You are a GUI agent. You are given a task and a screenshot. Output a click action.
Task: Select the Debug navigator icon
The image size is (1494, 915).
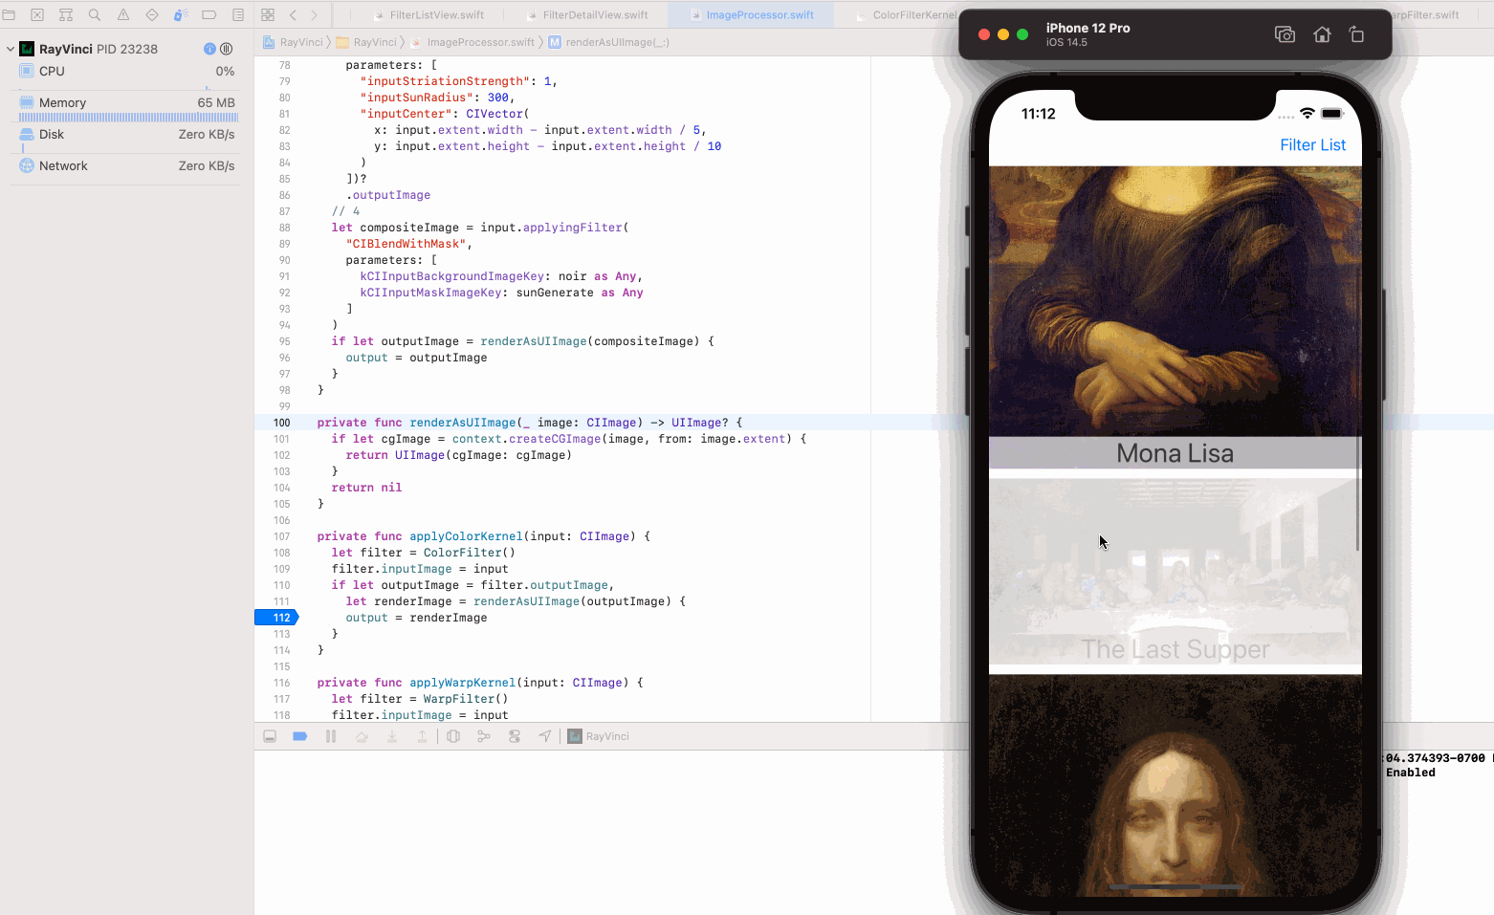(181, 14)
